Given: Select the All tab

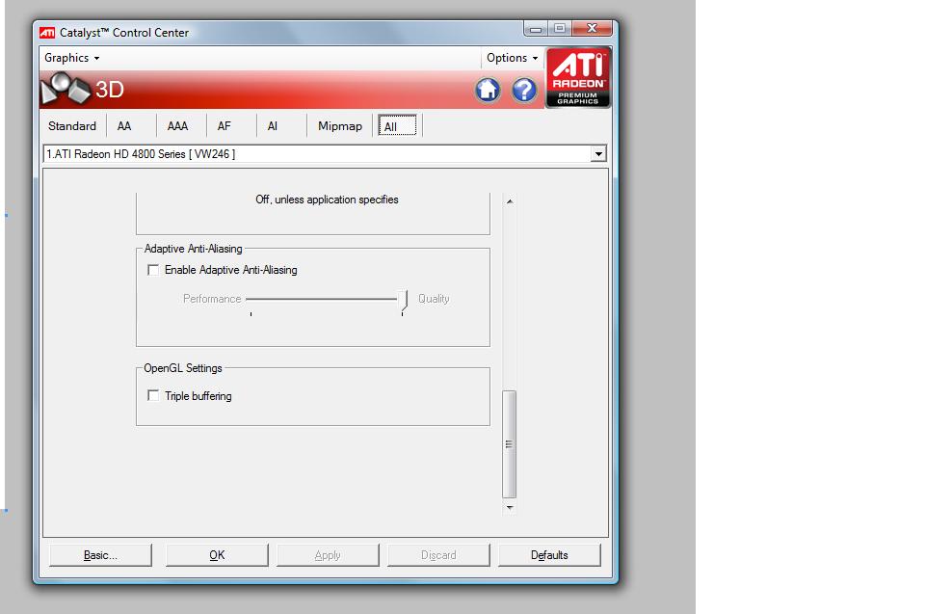Looking at the screenshot, I should tap(397, 125).
